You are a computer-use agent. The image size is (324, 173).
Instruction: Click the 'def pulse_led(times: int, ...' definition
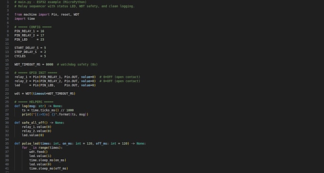click(x=80, y=144)
